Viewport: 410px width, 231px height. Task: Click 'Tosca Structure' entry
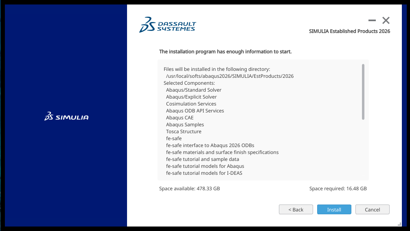[x=184, y=132]
